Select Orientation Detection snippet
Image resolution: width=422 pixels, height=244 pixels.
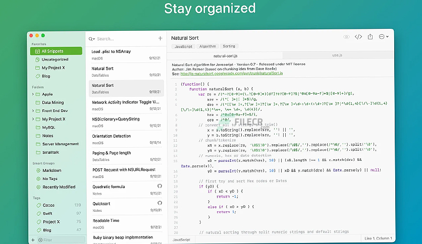[x=126, y=139]
